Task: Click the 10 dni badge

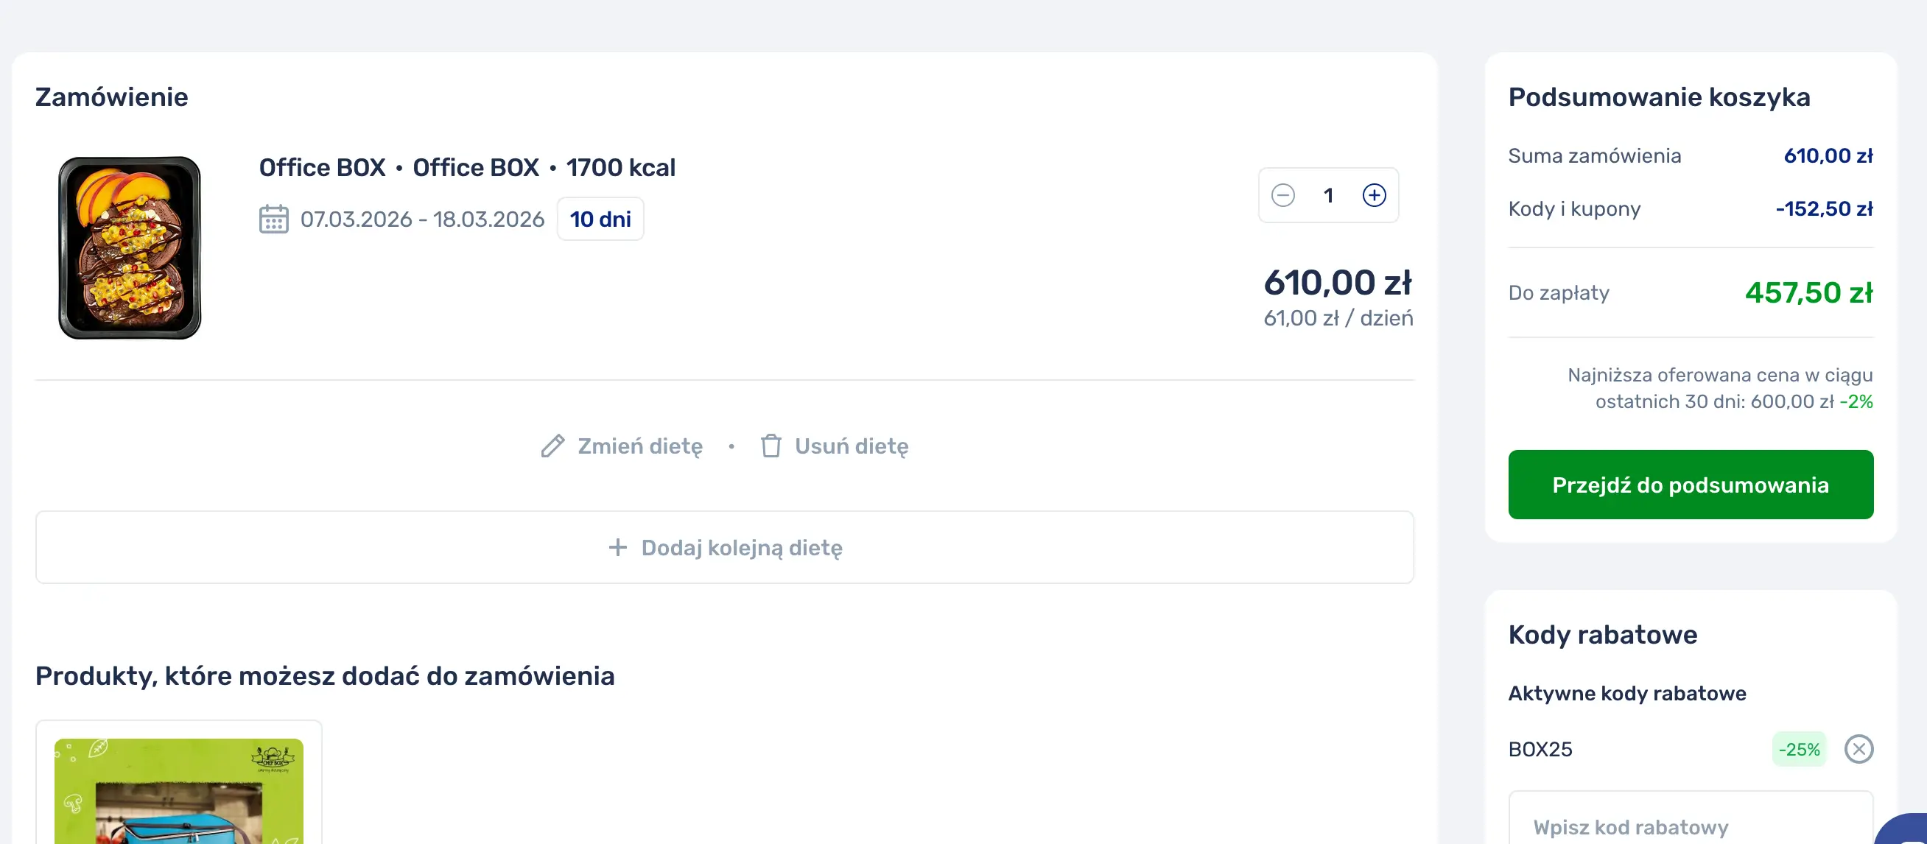Action: (600, 219)
